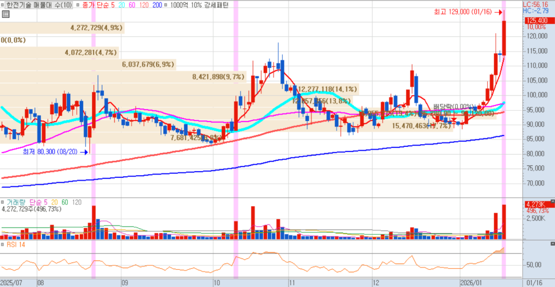Click the tallest volume bar in August

pyautogui.click(x=94, y=222)
